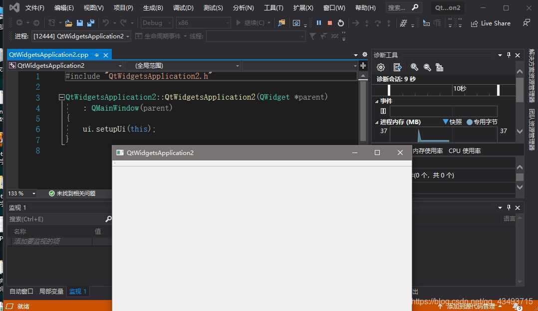
Task: Click the zoom in icon in diagnostic tools
Action: pyautogui.click(x=414, y=67)
